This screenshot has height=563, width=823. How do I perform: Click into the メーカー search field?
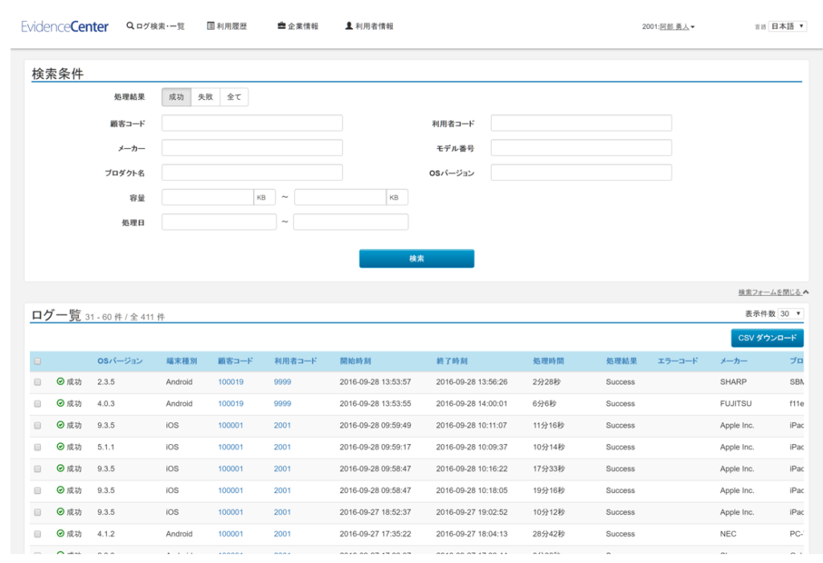point(252,147)
